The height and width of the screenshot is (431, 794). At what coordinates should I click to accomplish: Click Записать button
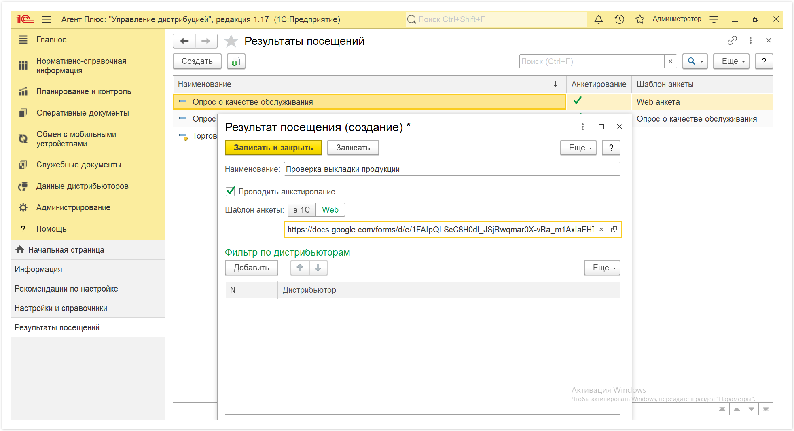(353, 148)
